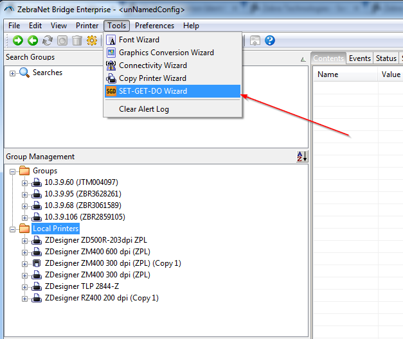The width and height of the screenshot is (403, 339).
Task: Click the green forward arrow toolbar icon
Action: click(x=17, y=40)
